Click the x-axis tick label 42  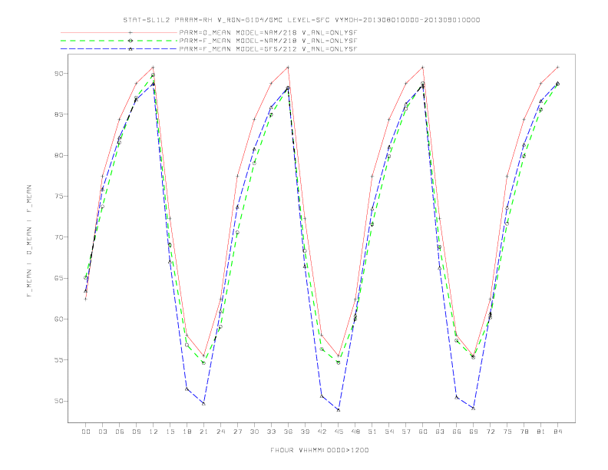pos(322,432)
